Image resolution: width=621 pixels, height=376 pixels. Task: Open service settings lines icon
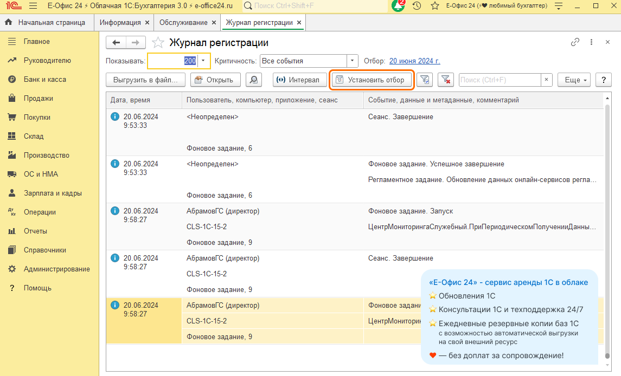coord(559,6)
